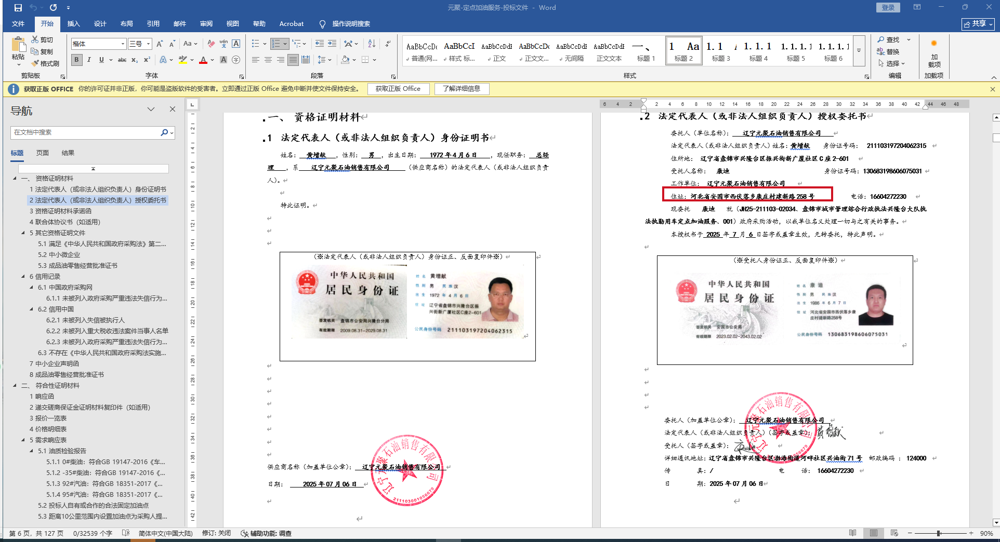Clear all formatting with eraser icon
The image size is (1000, 542).
click(x=211, y=44)
